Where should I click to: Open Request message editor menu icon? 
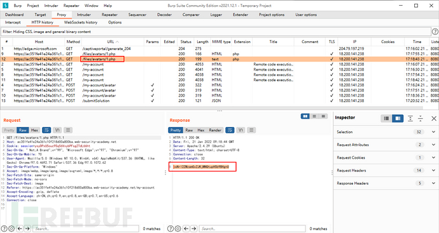(68, 130)
